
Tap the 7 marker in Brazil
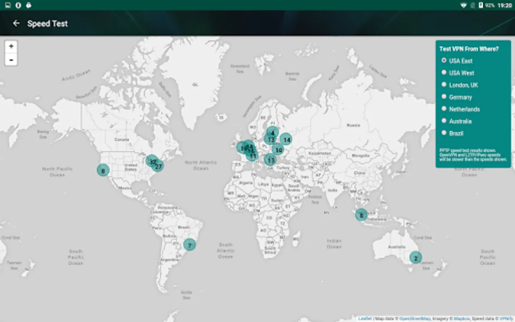pyautogui.click(x=190, y=245)
